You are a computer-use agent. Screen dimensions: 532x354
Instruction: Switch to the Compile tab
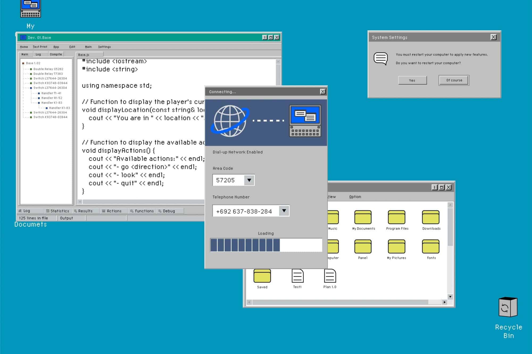(x=56, y=54)
